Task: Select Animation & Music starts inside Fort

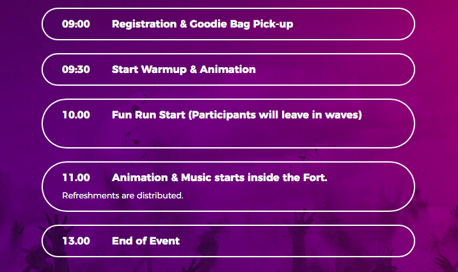Action: (x=219, y=178)
